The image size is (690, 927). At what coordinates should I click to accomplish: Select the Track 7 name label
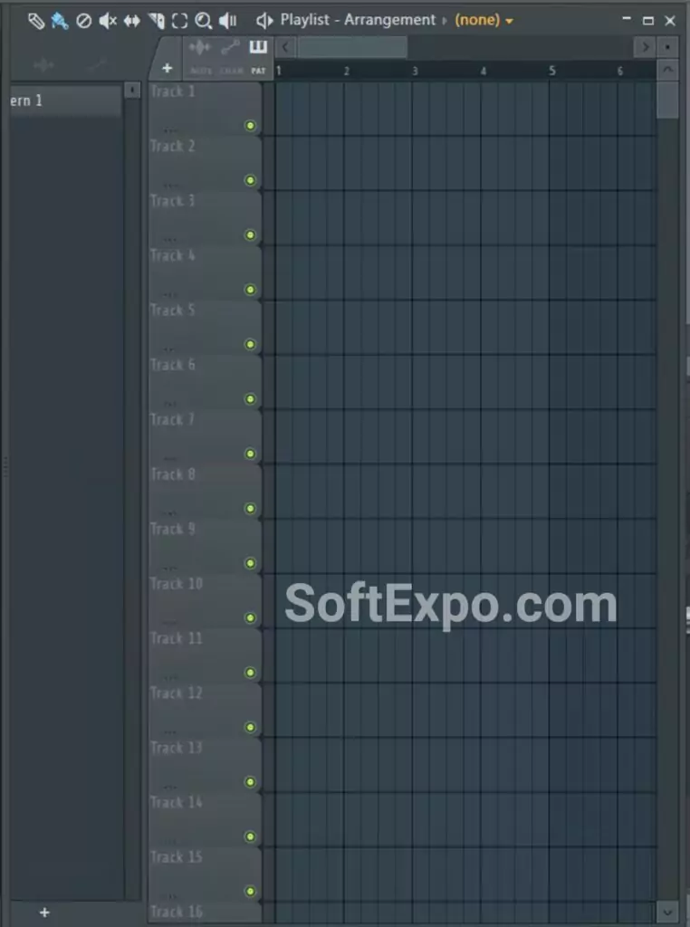pyautogui.click(x=172, y=420)
